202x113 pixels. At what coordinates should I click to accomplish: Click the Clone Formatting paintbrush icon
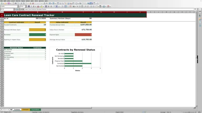click(x=31, y=3)
